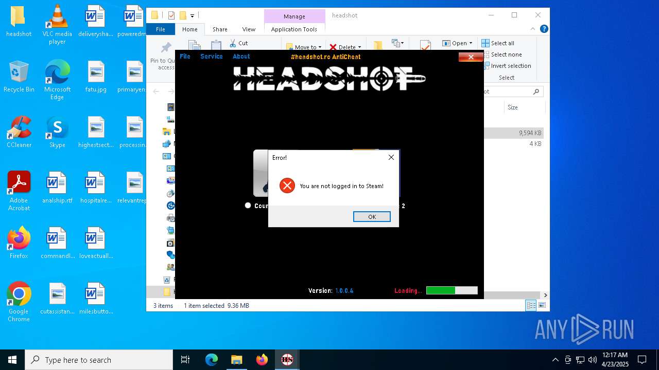Viewport: 659px width, 370px height.
Task: Open VLC media player desktop shortcut
Action: tap(57, 25)
